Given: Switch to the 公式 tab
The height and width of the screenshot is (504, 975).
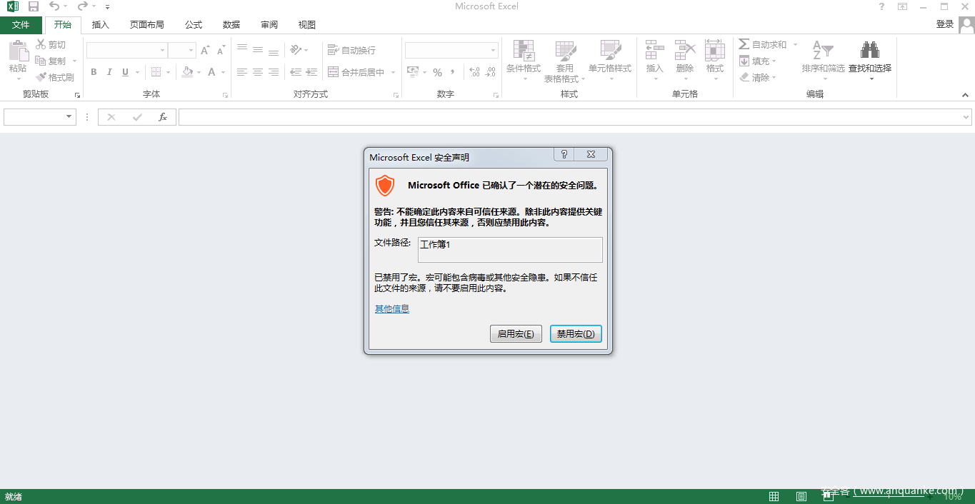Looking at the screenshot, I should [194, 25].
